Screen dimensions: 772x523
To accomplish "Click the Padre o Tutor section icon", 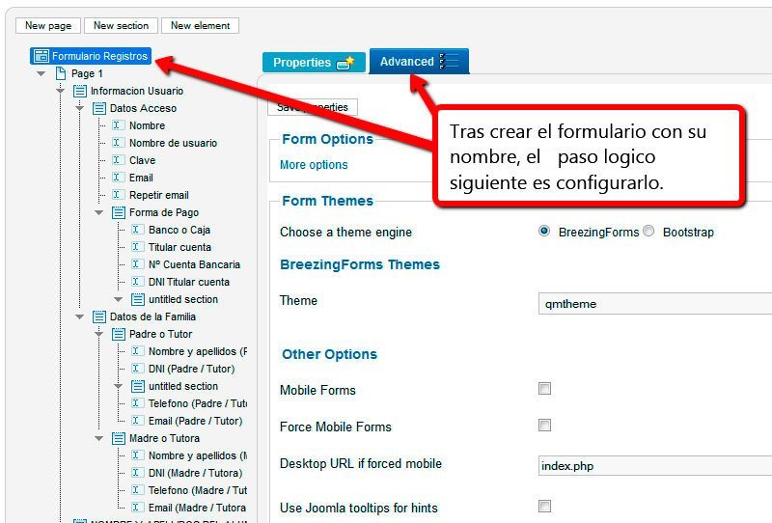I will (x=119, y=334).
